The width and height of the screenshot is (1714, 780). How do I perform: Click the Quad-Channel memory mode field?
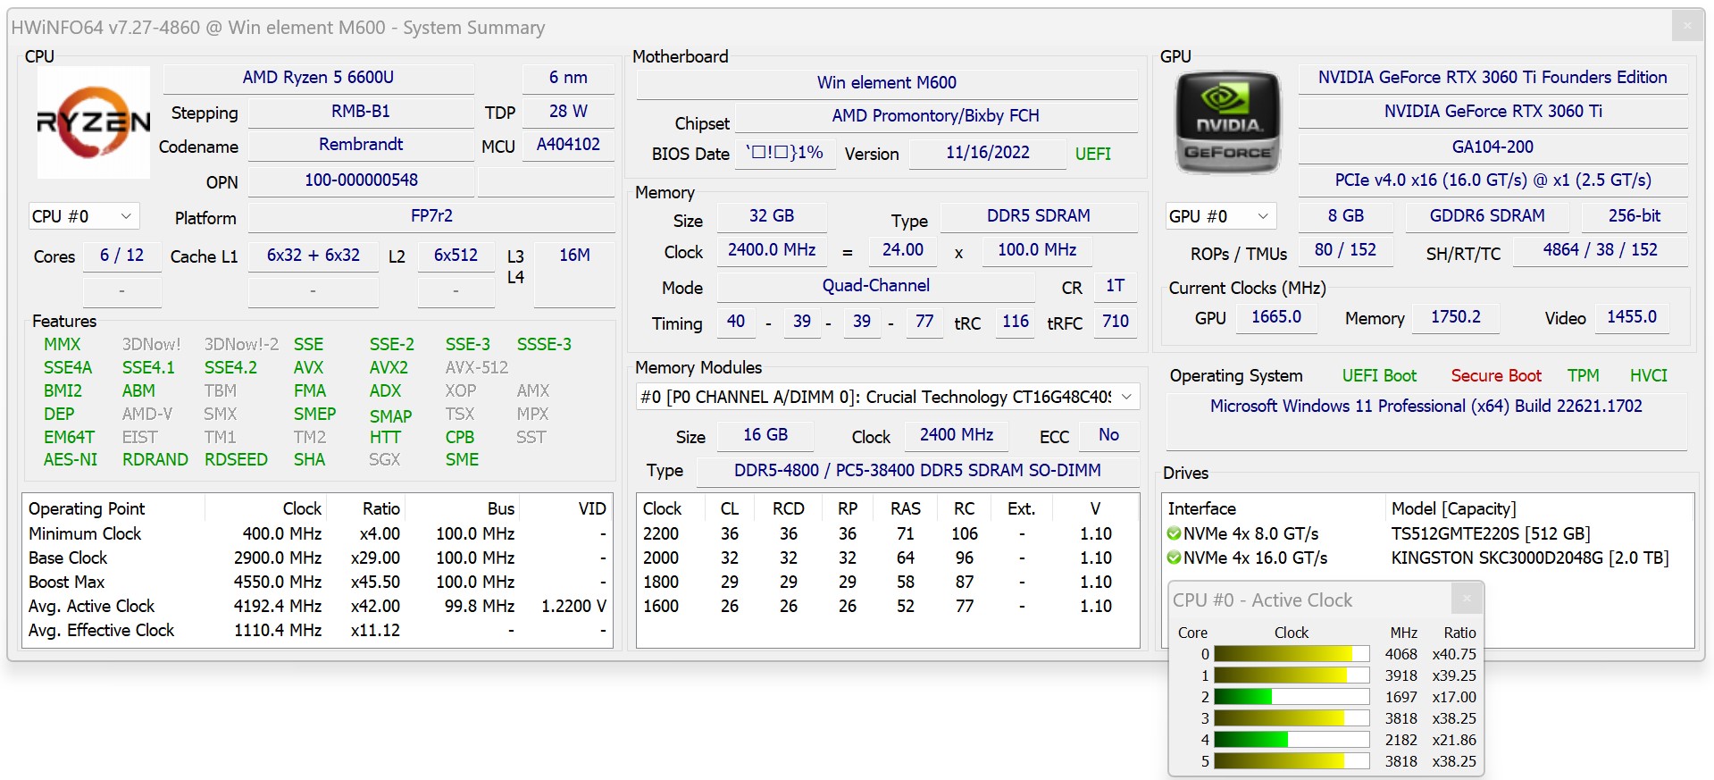coord(875,286)
